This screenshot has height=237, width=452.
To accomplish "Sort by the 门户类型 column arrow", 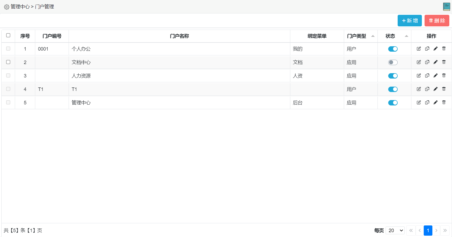I will (373, 36).
